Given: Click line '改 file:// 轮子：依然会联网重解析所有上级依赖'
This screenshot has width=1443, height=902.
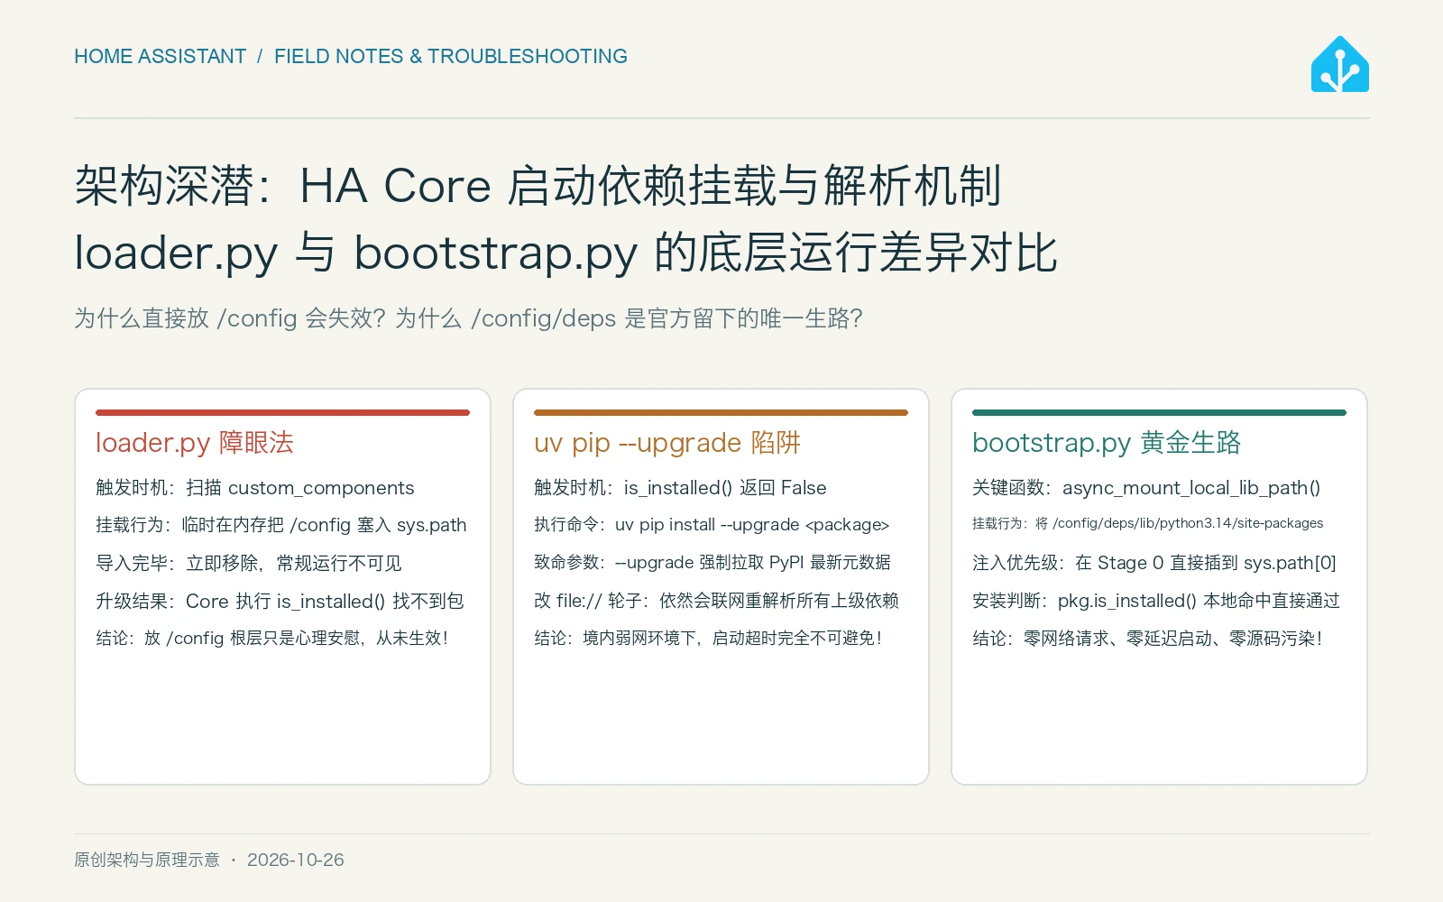Looking at the screenshot, I should pos(716,601).
